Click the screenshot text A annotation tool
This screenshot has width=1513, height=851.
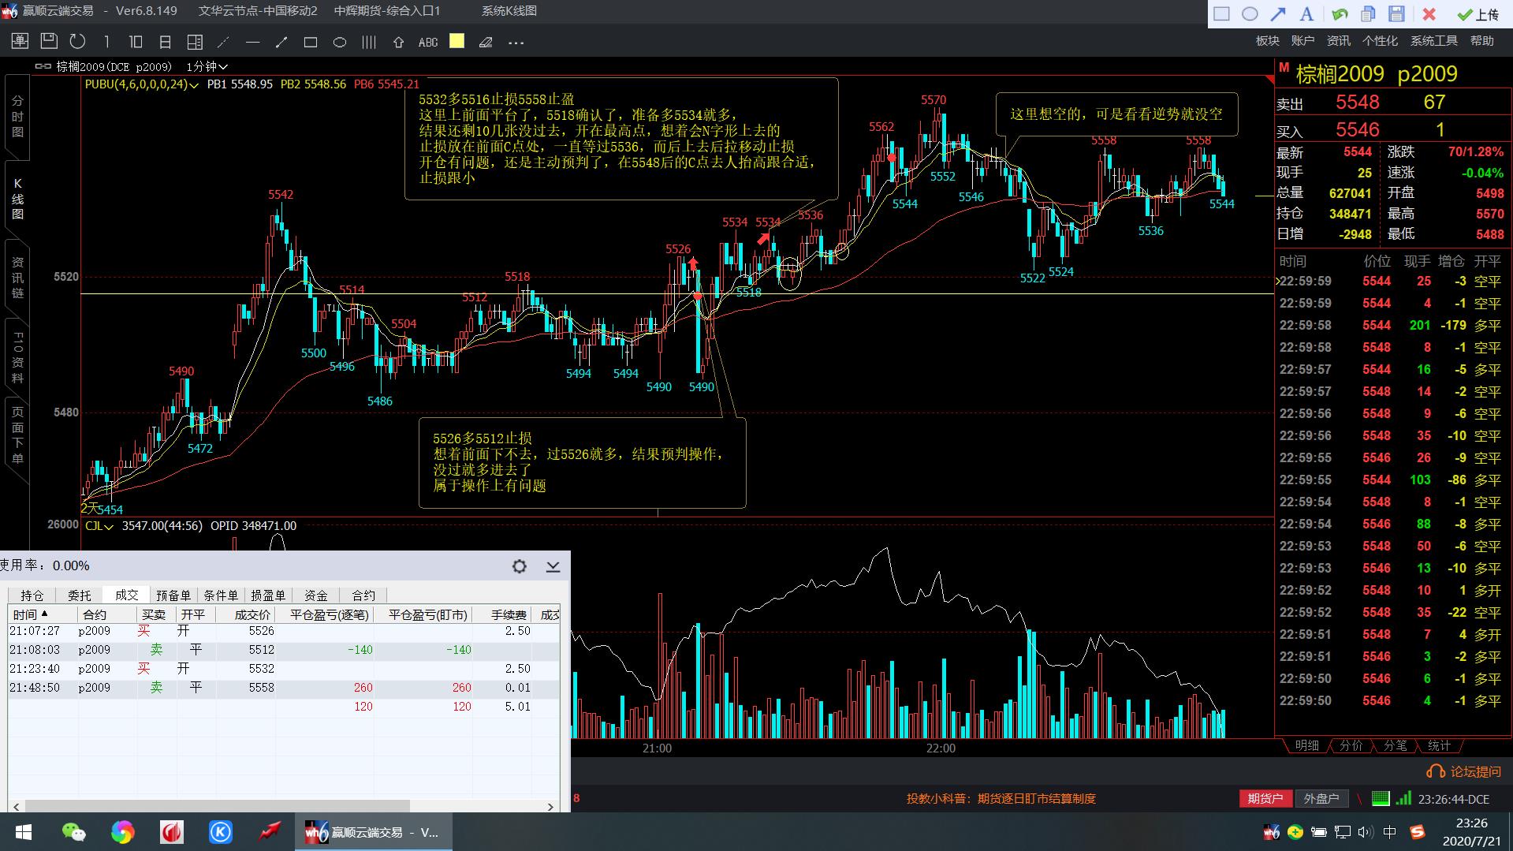[x=1306, y=13]
